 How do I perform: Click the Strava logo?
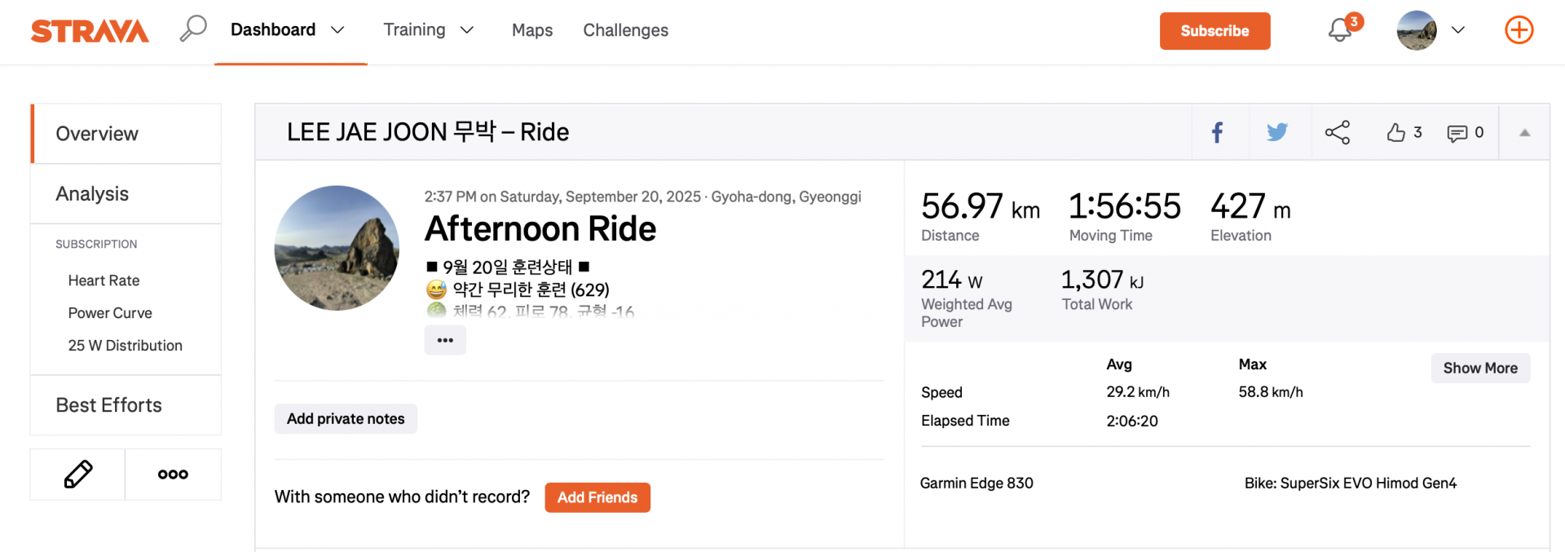pos(90,31)
